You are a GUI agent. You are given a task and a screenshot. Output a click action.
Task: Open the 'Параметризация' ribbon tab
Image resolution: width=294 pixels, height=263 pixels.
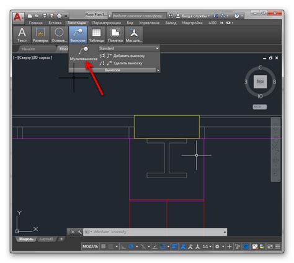click(x=107, y=23)
